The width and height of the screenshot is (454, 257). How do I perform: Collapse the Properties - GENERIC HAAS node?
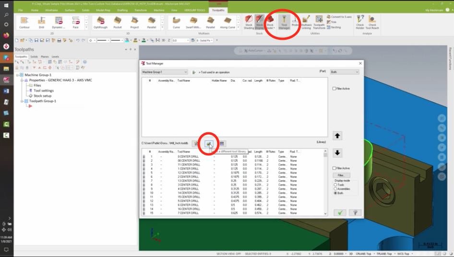coord(22,80)
